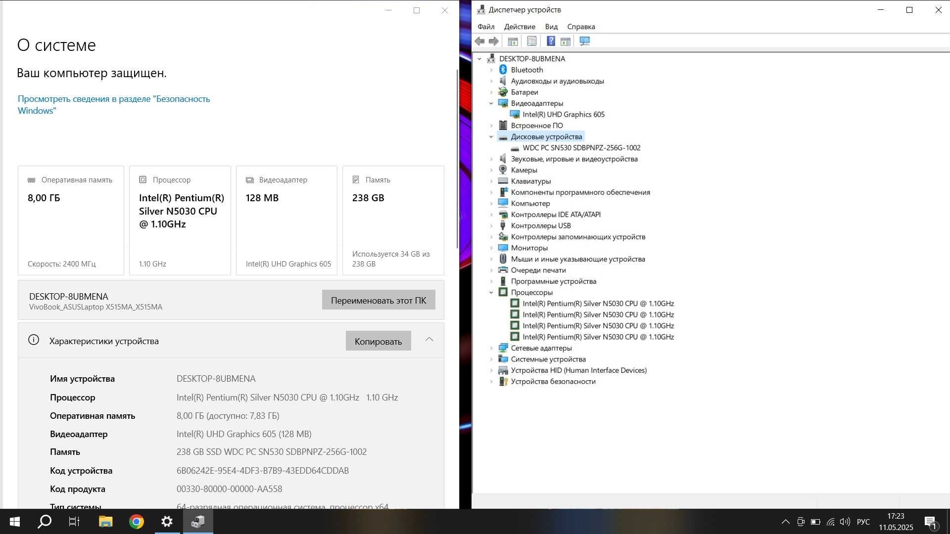Click the USB controllers (Контроллеры USB) icon

coord(503,225)
